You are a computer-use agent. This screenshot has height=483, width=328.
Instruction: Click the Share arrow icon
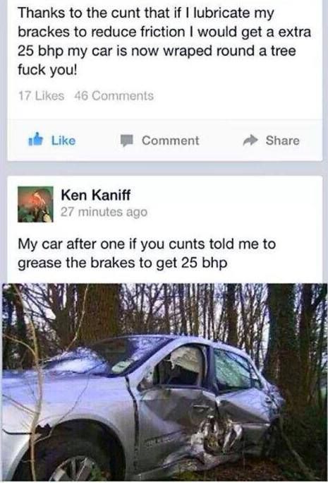point(250,140)
